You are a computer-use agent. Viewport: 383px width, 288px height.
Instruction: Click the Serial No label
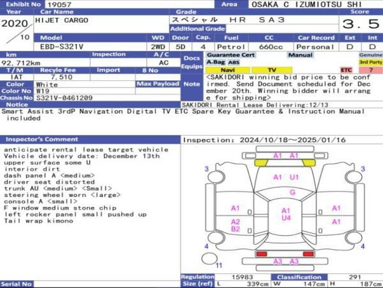coord(16,284)
